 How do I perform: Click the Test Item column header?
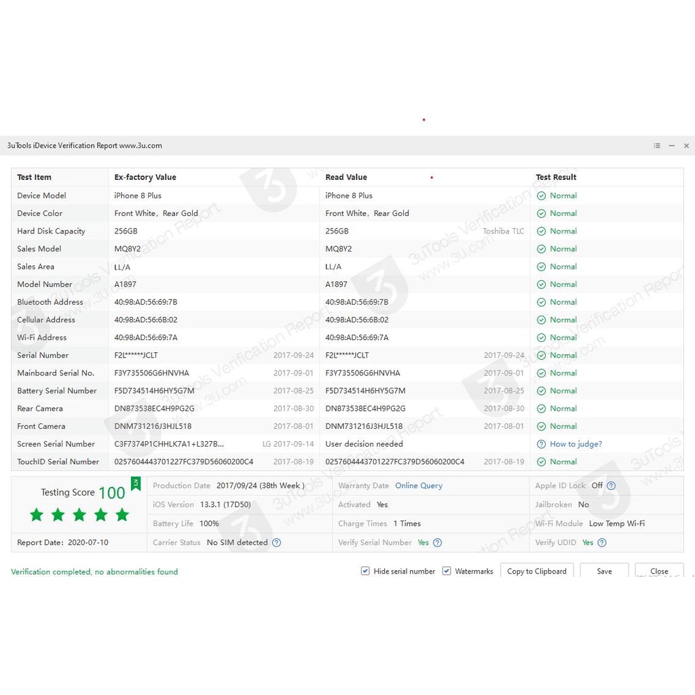tap(34, 177)
